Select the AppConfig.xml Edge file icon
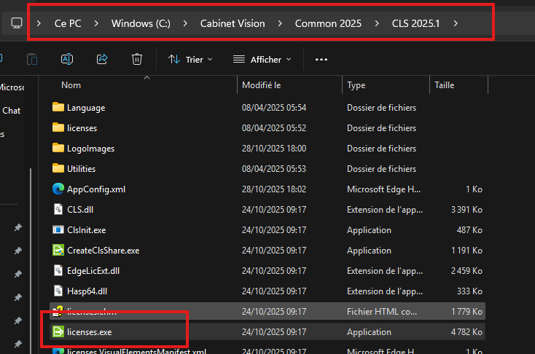This screenshot has width=535, height=354. tap(59, 189)
